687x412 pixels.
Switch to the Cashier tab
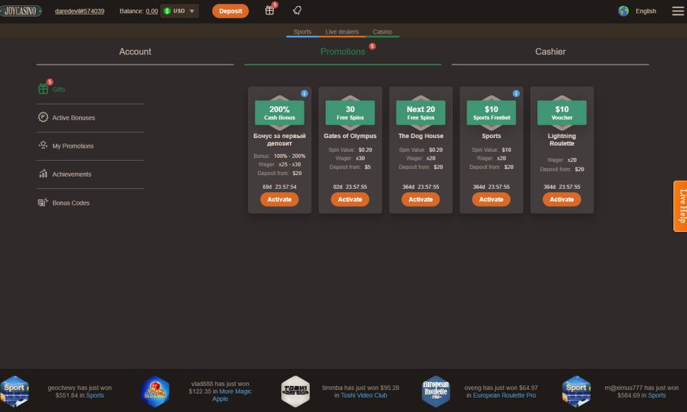click(x=550, y=51)
